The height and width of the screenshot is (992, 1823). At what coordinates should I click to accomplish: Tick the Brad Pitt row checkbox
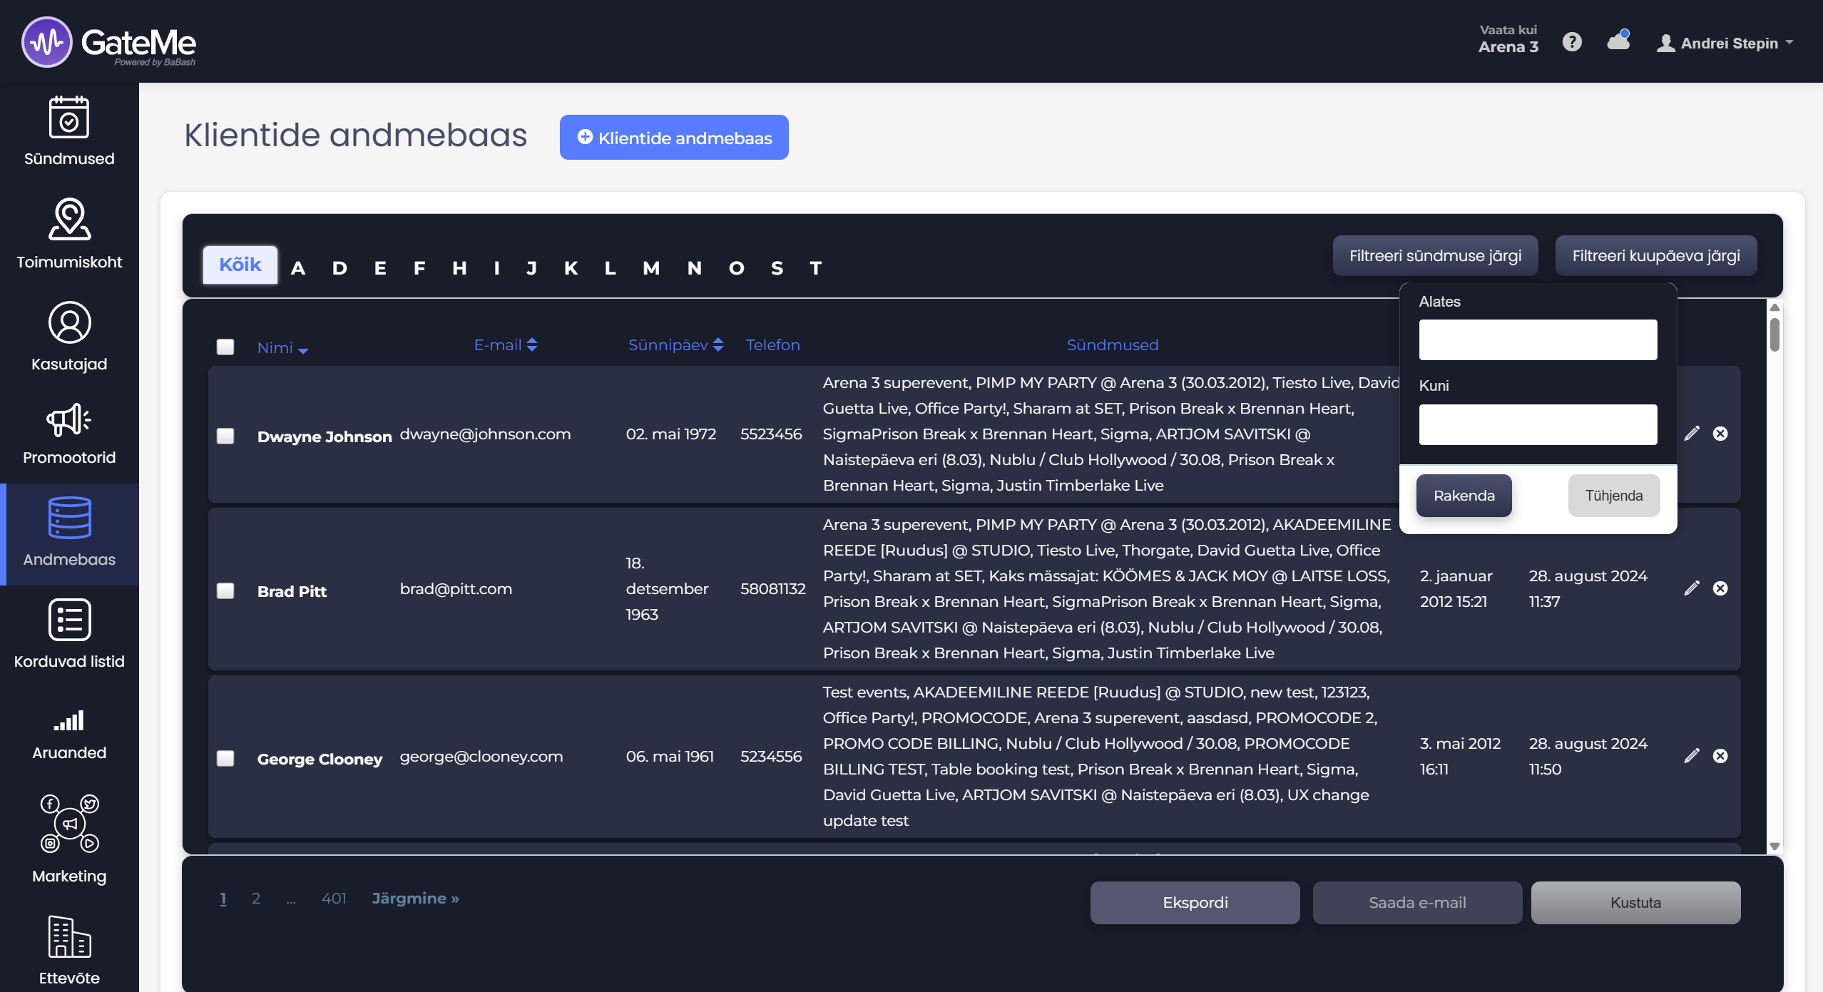tap(225, 590)
